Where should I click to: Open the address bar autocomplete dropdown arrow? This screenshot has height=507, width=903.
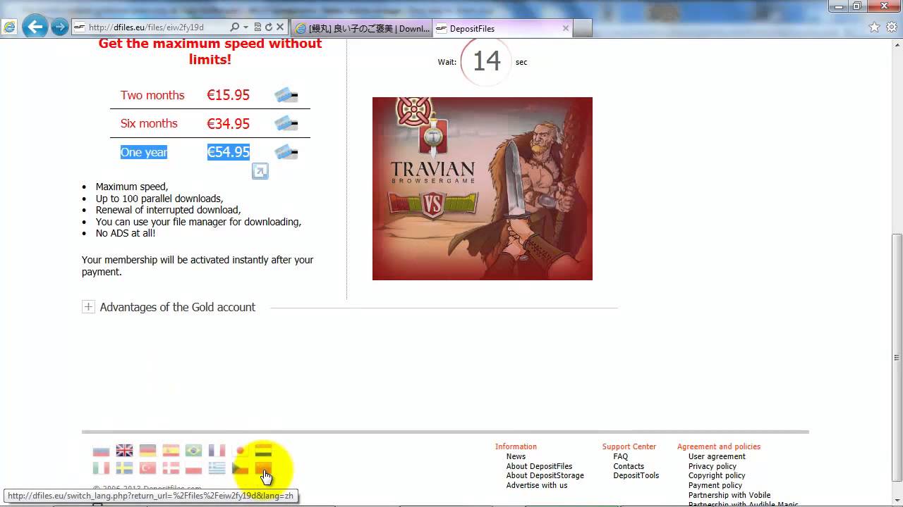tap(246, 27)
